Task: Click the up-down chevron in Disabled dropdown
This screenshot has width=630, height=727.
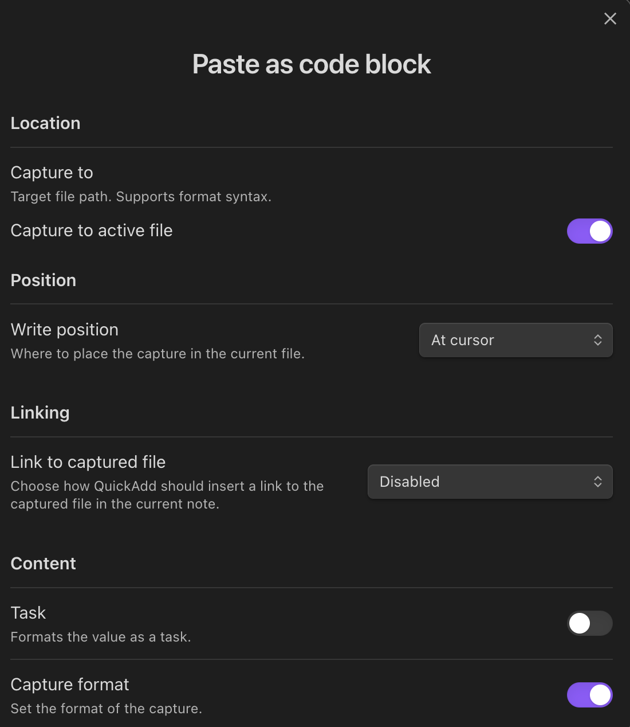Action: tap(597, 482)
